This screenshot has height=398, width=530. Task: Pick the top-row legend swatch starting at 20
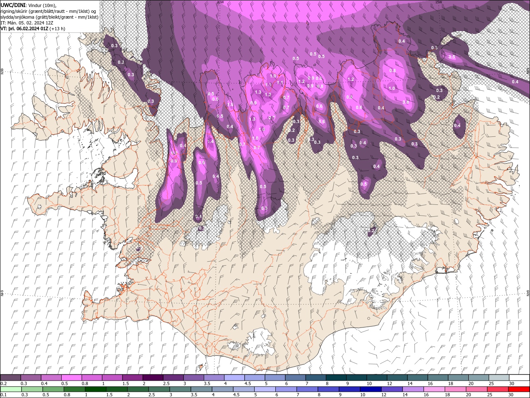click(478, 378)
